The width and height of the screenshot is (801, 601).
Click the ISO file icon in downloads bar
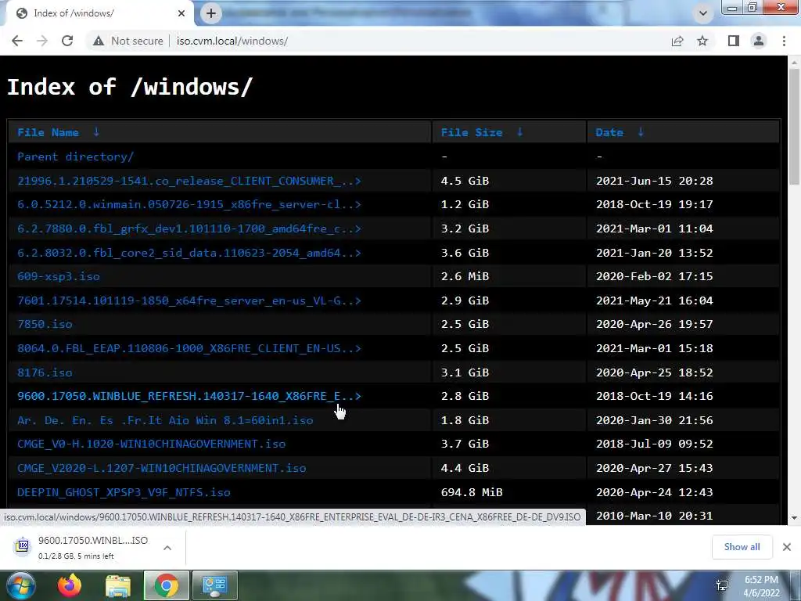point(23,546)
